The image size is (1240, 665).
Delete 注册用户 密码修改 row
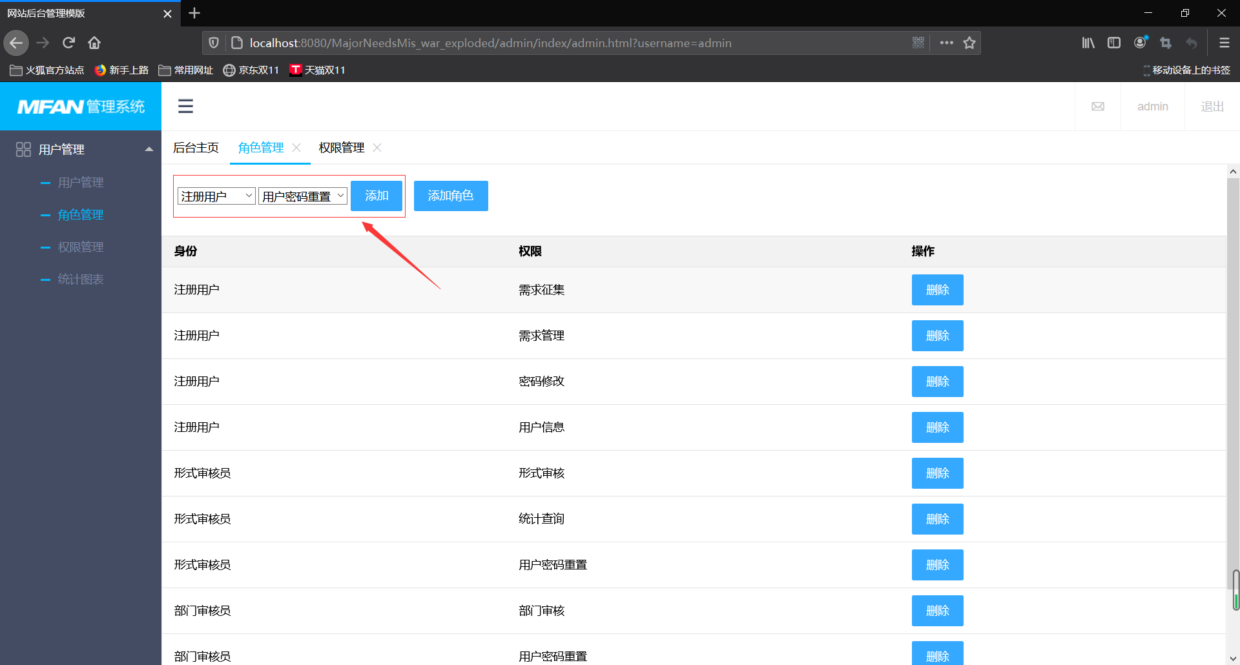click(938, 382)
